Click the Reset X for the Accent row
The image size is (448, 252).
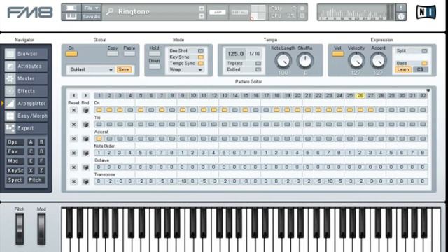click(73, 139)
